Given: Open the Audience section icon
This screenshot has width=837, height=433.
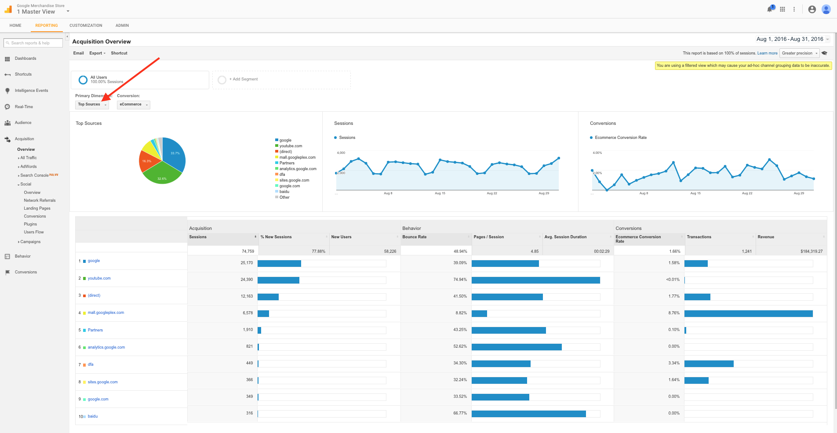Looking at the screenshot, I should click(x=7, y=123).
